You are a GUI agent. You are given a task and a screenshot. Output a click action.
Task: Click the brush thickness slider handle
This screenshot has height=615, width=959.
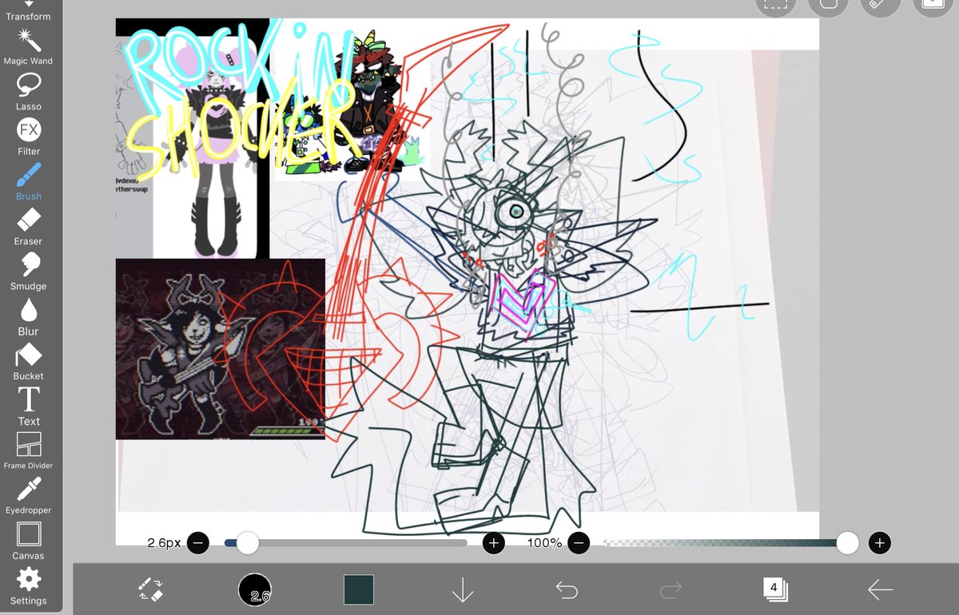click(248, 543)
